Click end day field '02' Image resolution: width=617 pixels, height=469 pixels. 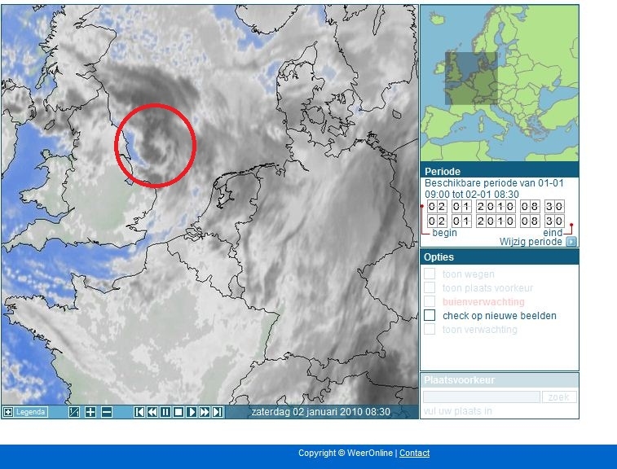coord(437,221)
